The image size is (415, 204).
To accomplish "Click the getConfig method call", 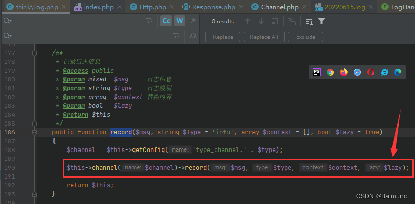I will pyautogui.click(x=149, y=150).
